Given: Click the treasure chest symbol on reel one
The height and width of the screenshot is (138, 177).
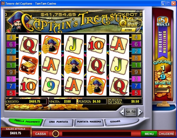Looking at the screenshot, I should click(29, 65).
